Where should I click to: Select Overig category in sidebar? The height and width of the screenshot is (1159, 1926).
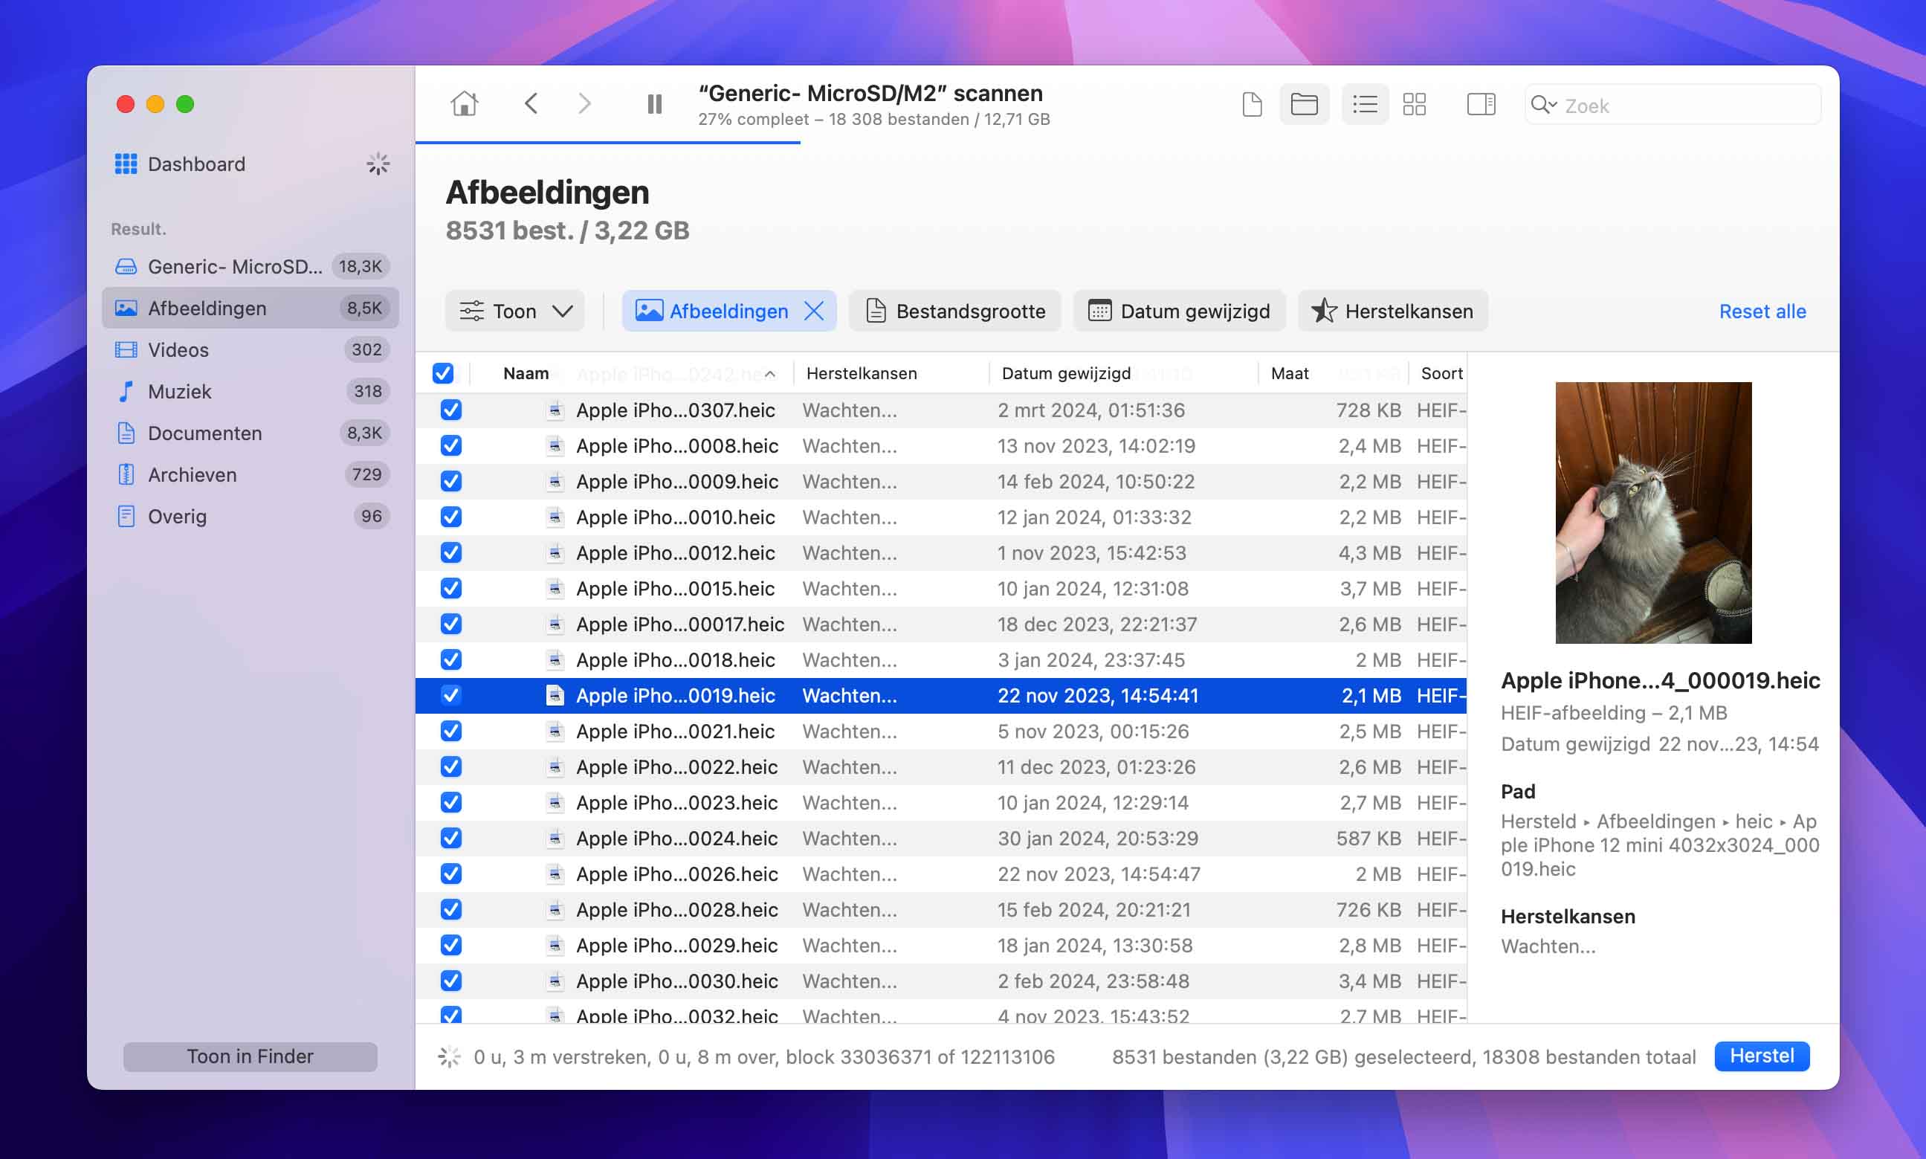[250, 516]
